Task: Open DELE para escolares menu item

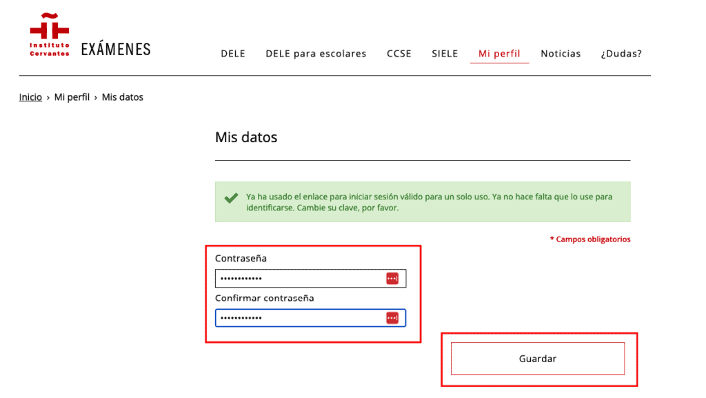Action: point(316,54)
